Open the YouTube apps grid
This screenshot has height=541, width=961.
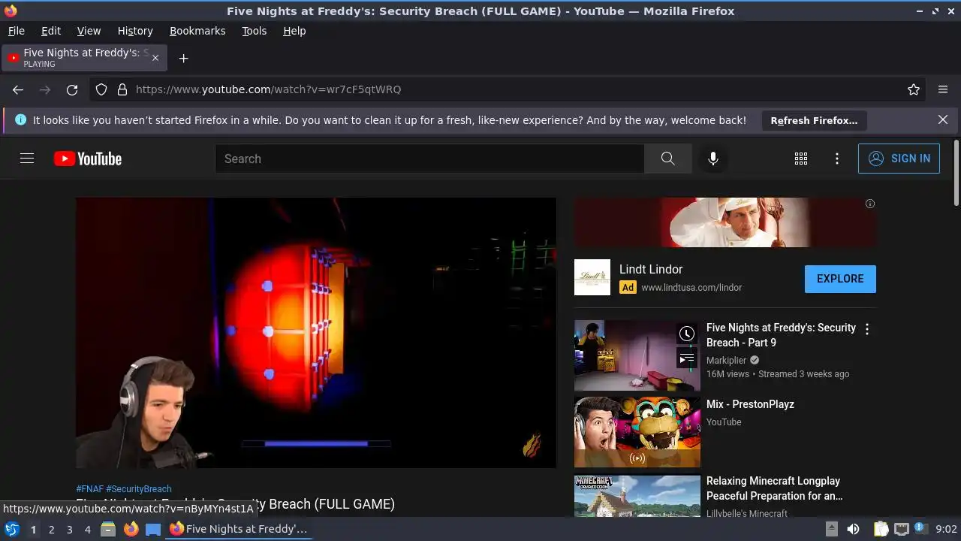coord(801,159)
